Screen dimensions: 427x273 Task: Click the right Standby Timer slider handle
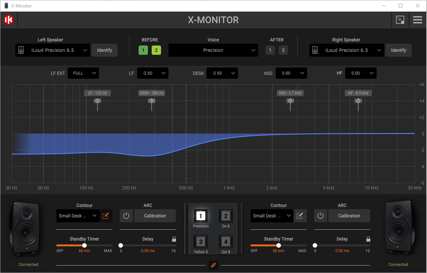tap(279, 245)
